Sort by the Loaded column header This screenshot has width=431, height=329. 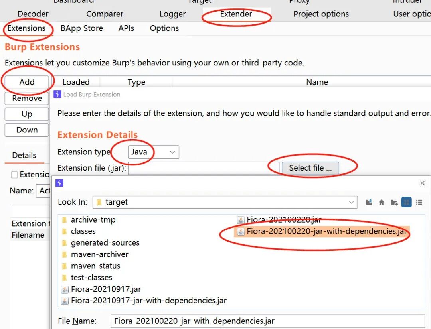click(76, 82)
